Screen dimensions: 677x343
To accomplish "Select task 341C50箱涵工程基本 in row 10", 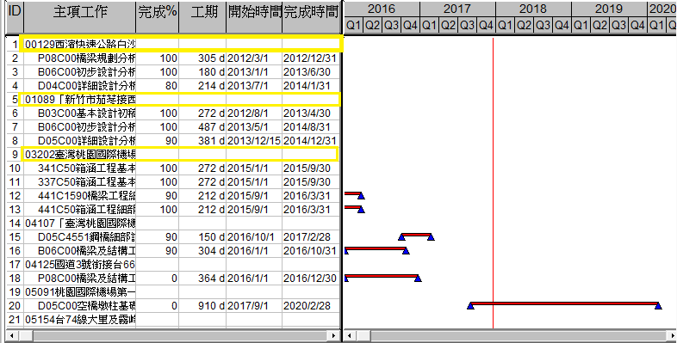I will pos(86,168).
